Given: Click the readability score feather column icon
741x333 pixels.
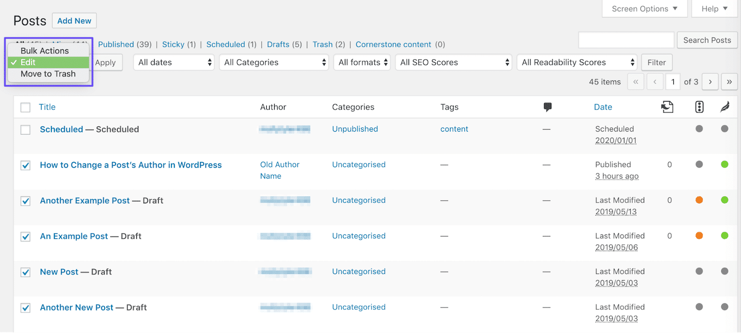Looking at the screenshot, I should 724,107.
